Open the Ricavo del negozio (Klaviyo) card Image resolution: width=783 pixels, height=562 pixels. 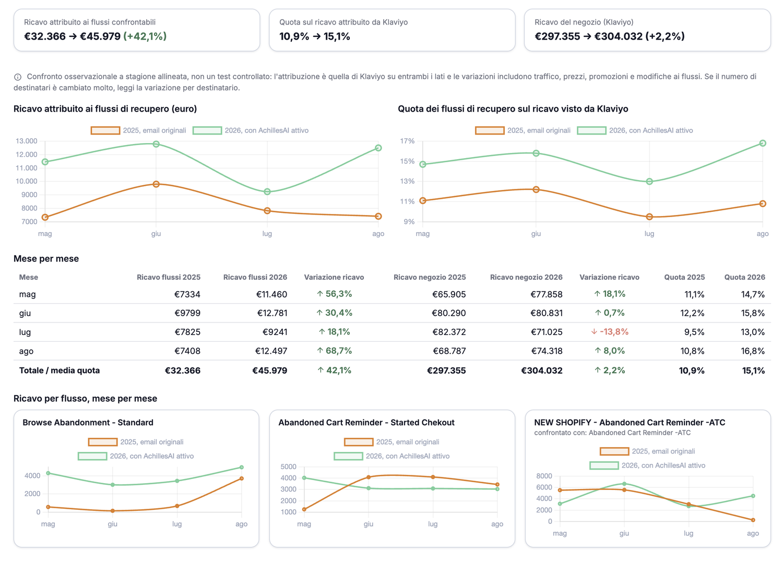647,30
